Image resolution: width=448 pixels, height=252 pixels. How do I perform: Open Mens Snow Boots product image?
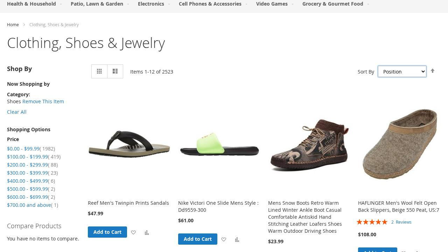[309, 145]
